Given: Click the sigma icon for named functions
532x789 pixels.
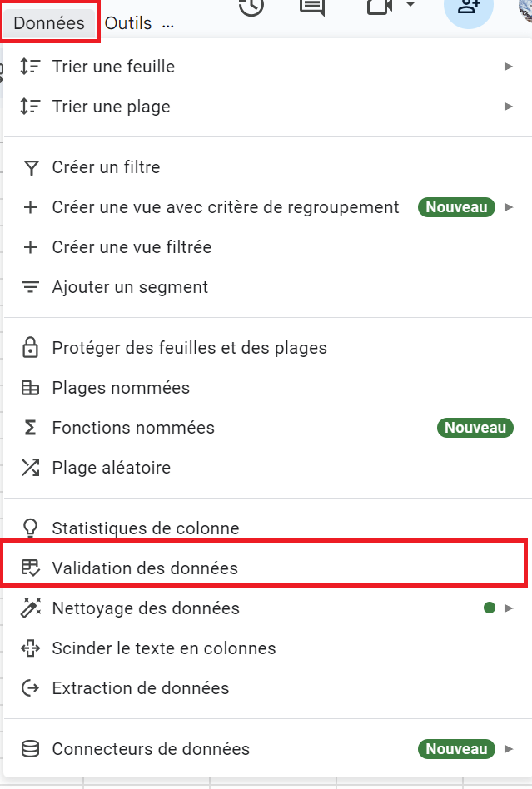Looking at the screenshot, I should point(30,428).
